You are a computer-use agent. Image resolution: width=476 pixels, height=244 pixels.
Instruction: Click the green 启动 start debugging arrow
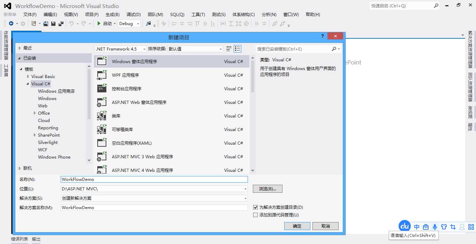tap(99, 23)
